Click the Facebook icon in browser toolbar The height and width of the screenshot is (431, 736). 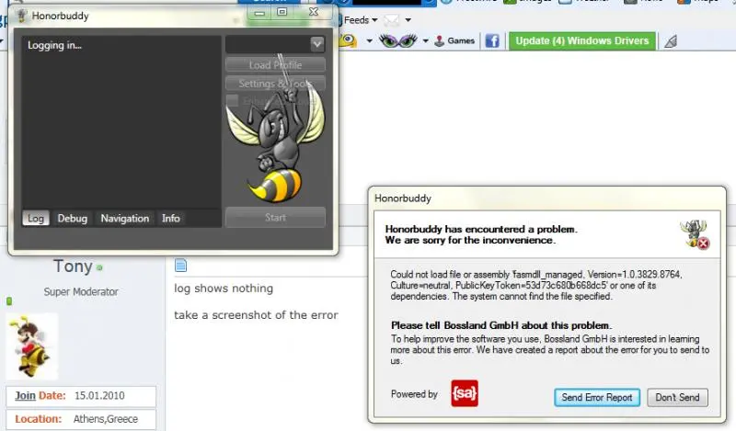pyautogui.click(x=491, y=40)
